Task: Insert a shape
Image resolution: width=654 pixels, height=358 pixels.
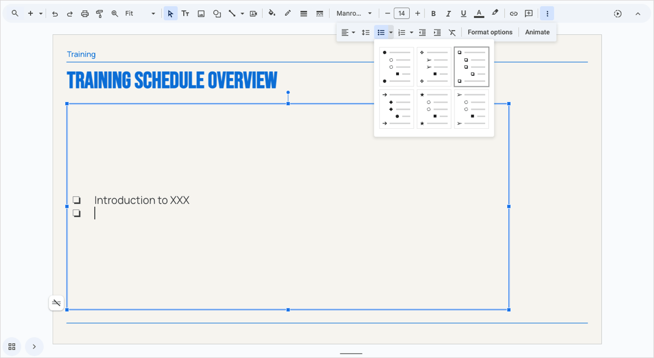Action: point(217,14)
